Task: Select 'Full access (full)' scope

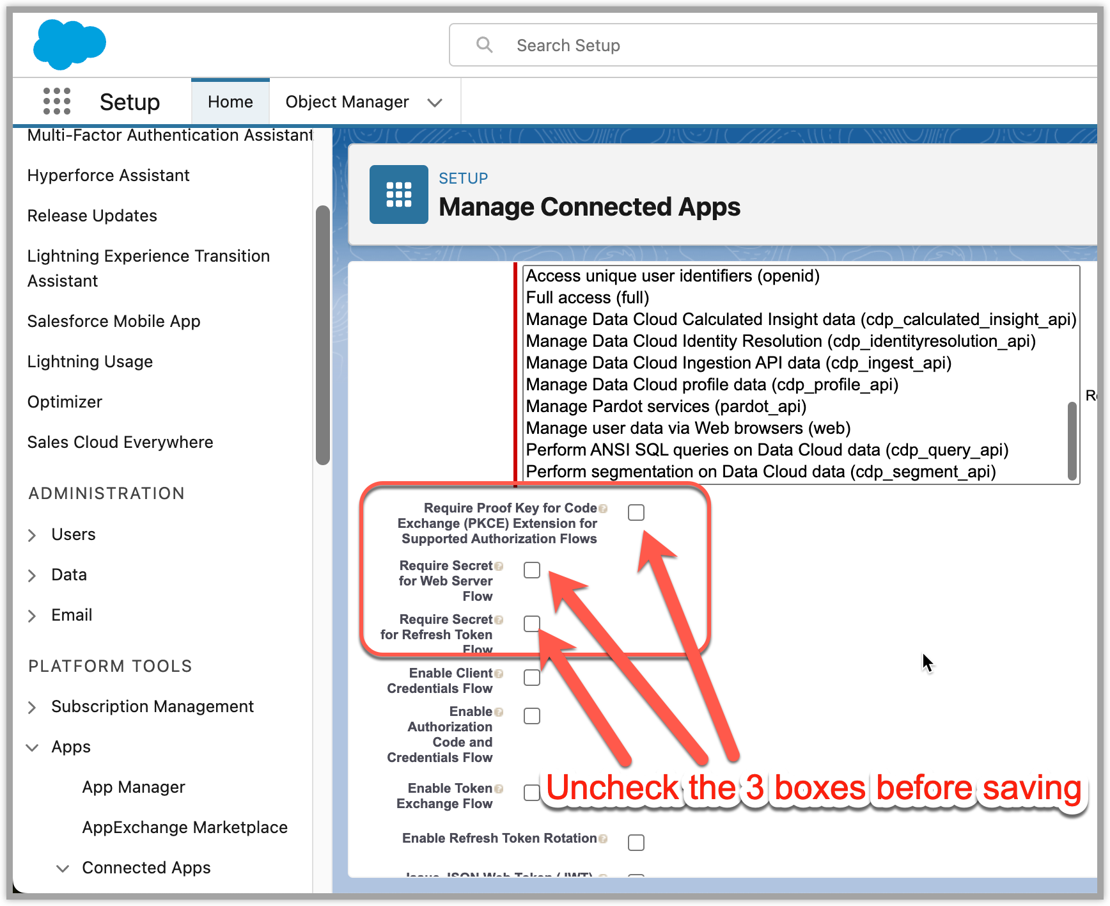Action: pyautogui.click(x=588, y=298)
